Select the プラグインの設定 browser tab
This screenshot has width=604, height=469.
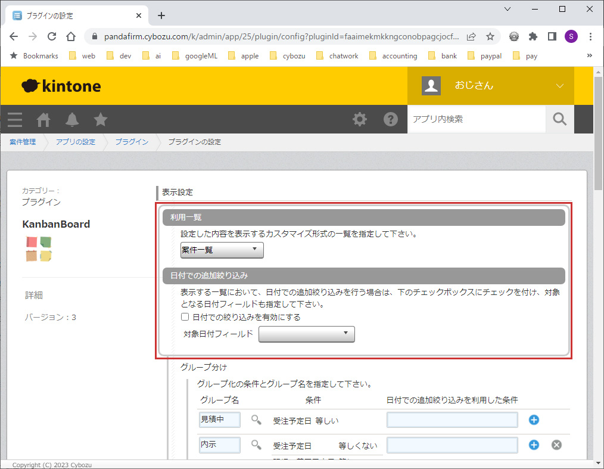click(66, 15)
